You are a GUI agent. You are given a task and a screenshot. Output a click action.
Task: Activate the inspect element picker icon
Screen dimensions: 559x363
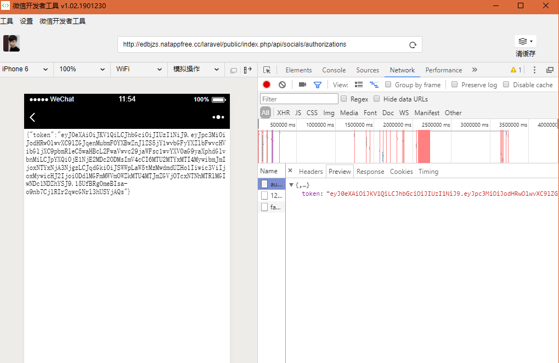(x=267, y=70)
